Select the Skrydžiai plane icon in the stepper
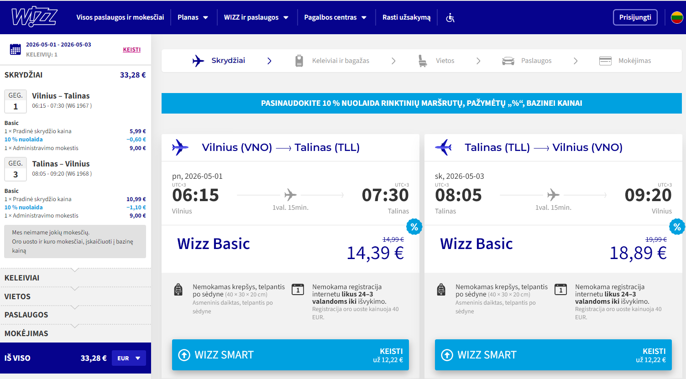Screen dimensions: 686x379 point(198,60)
